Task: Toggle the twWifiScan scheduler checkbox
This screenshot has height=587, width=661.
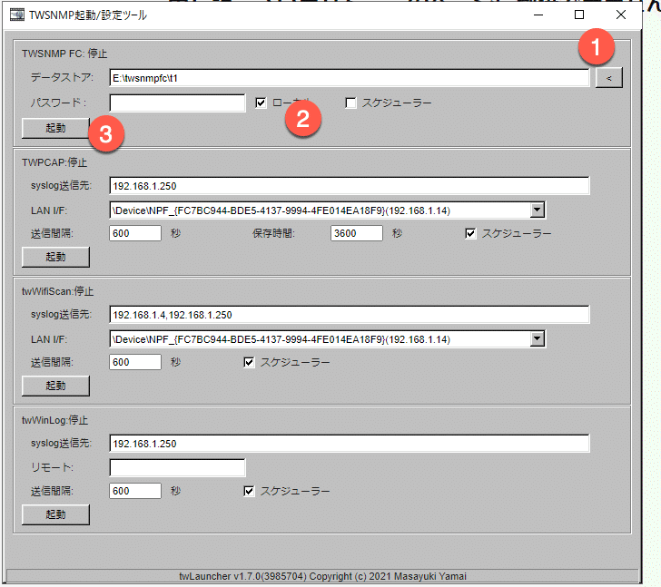Action: tap(249, 362)
